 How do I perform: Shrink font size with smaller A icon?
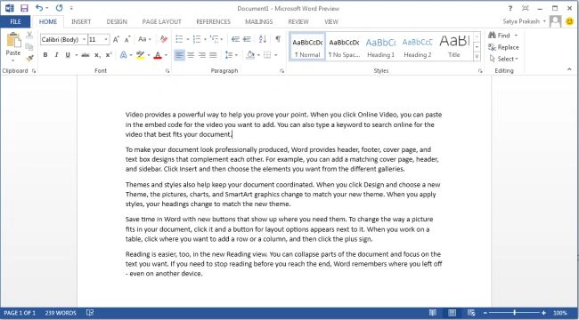127,39
